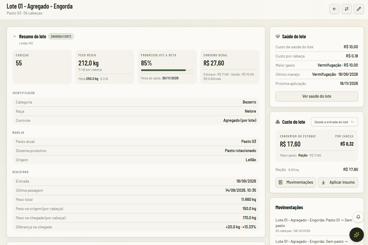Click the Cabeças card showing 55

(x=42, y=67)
